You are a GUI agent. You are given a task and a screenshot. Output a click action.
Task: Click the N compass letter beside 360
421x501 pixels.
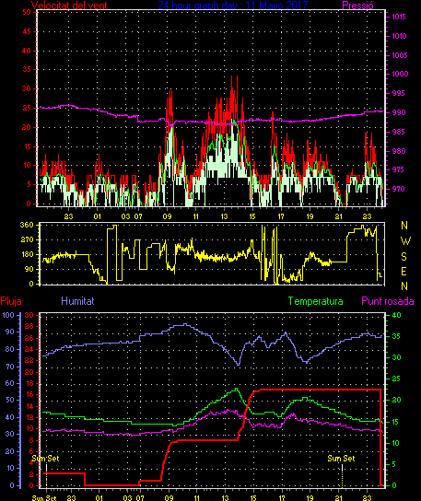[404, 226]
